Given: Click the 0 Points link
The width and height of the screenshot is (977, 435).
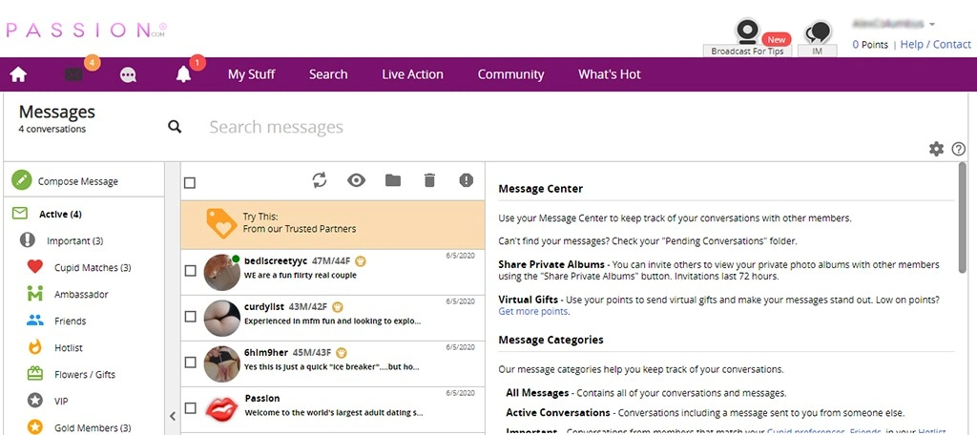Looking at the screenshot, I should (x=870, y=44).
